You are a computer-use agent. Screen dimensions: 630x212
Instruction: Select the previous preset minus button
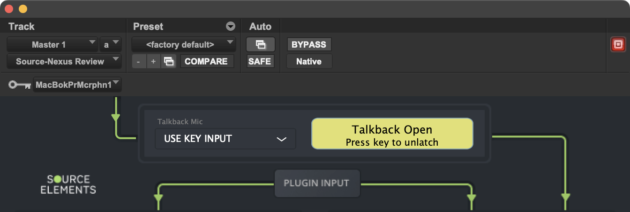click(138, 61)
